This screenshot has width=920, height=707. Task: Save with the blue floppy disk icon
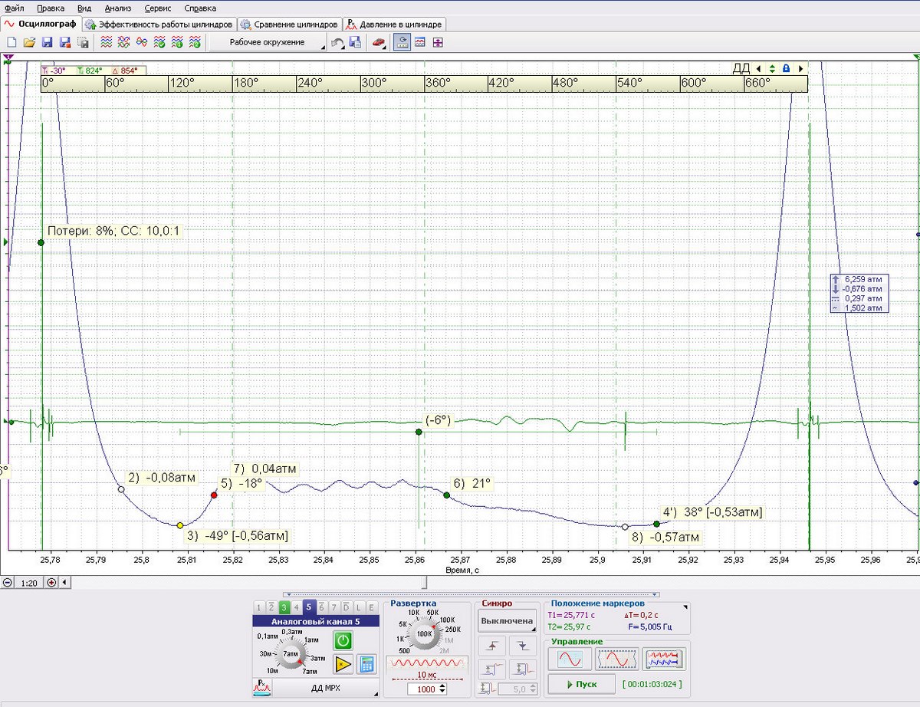[x=47, y=43]
